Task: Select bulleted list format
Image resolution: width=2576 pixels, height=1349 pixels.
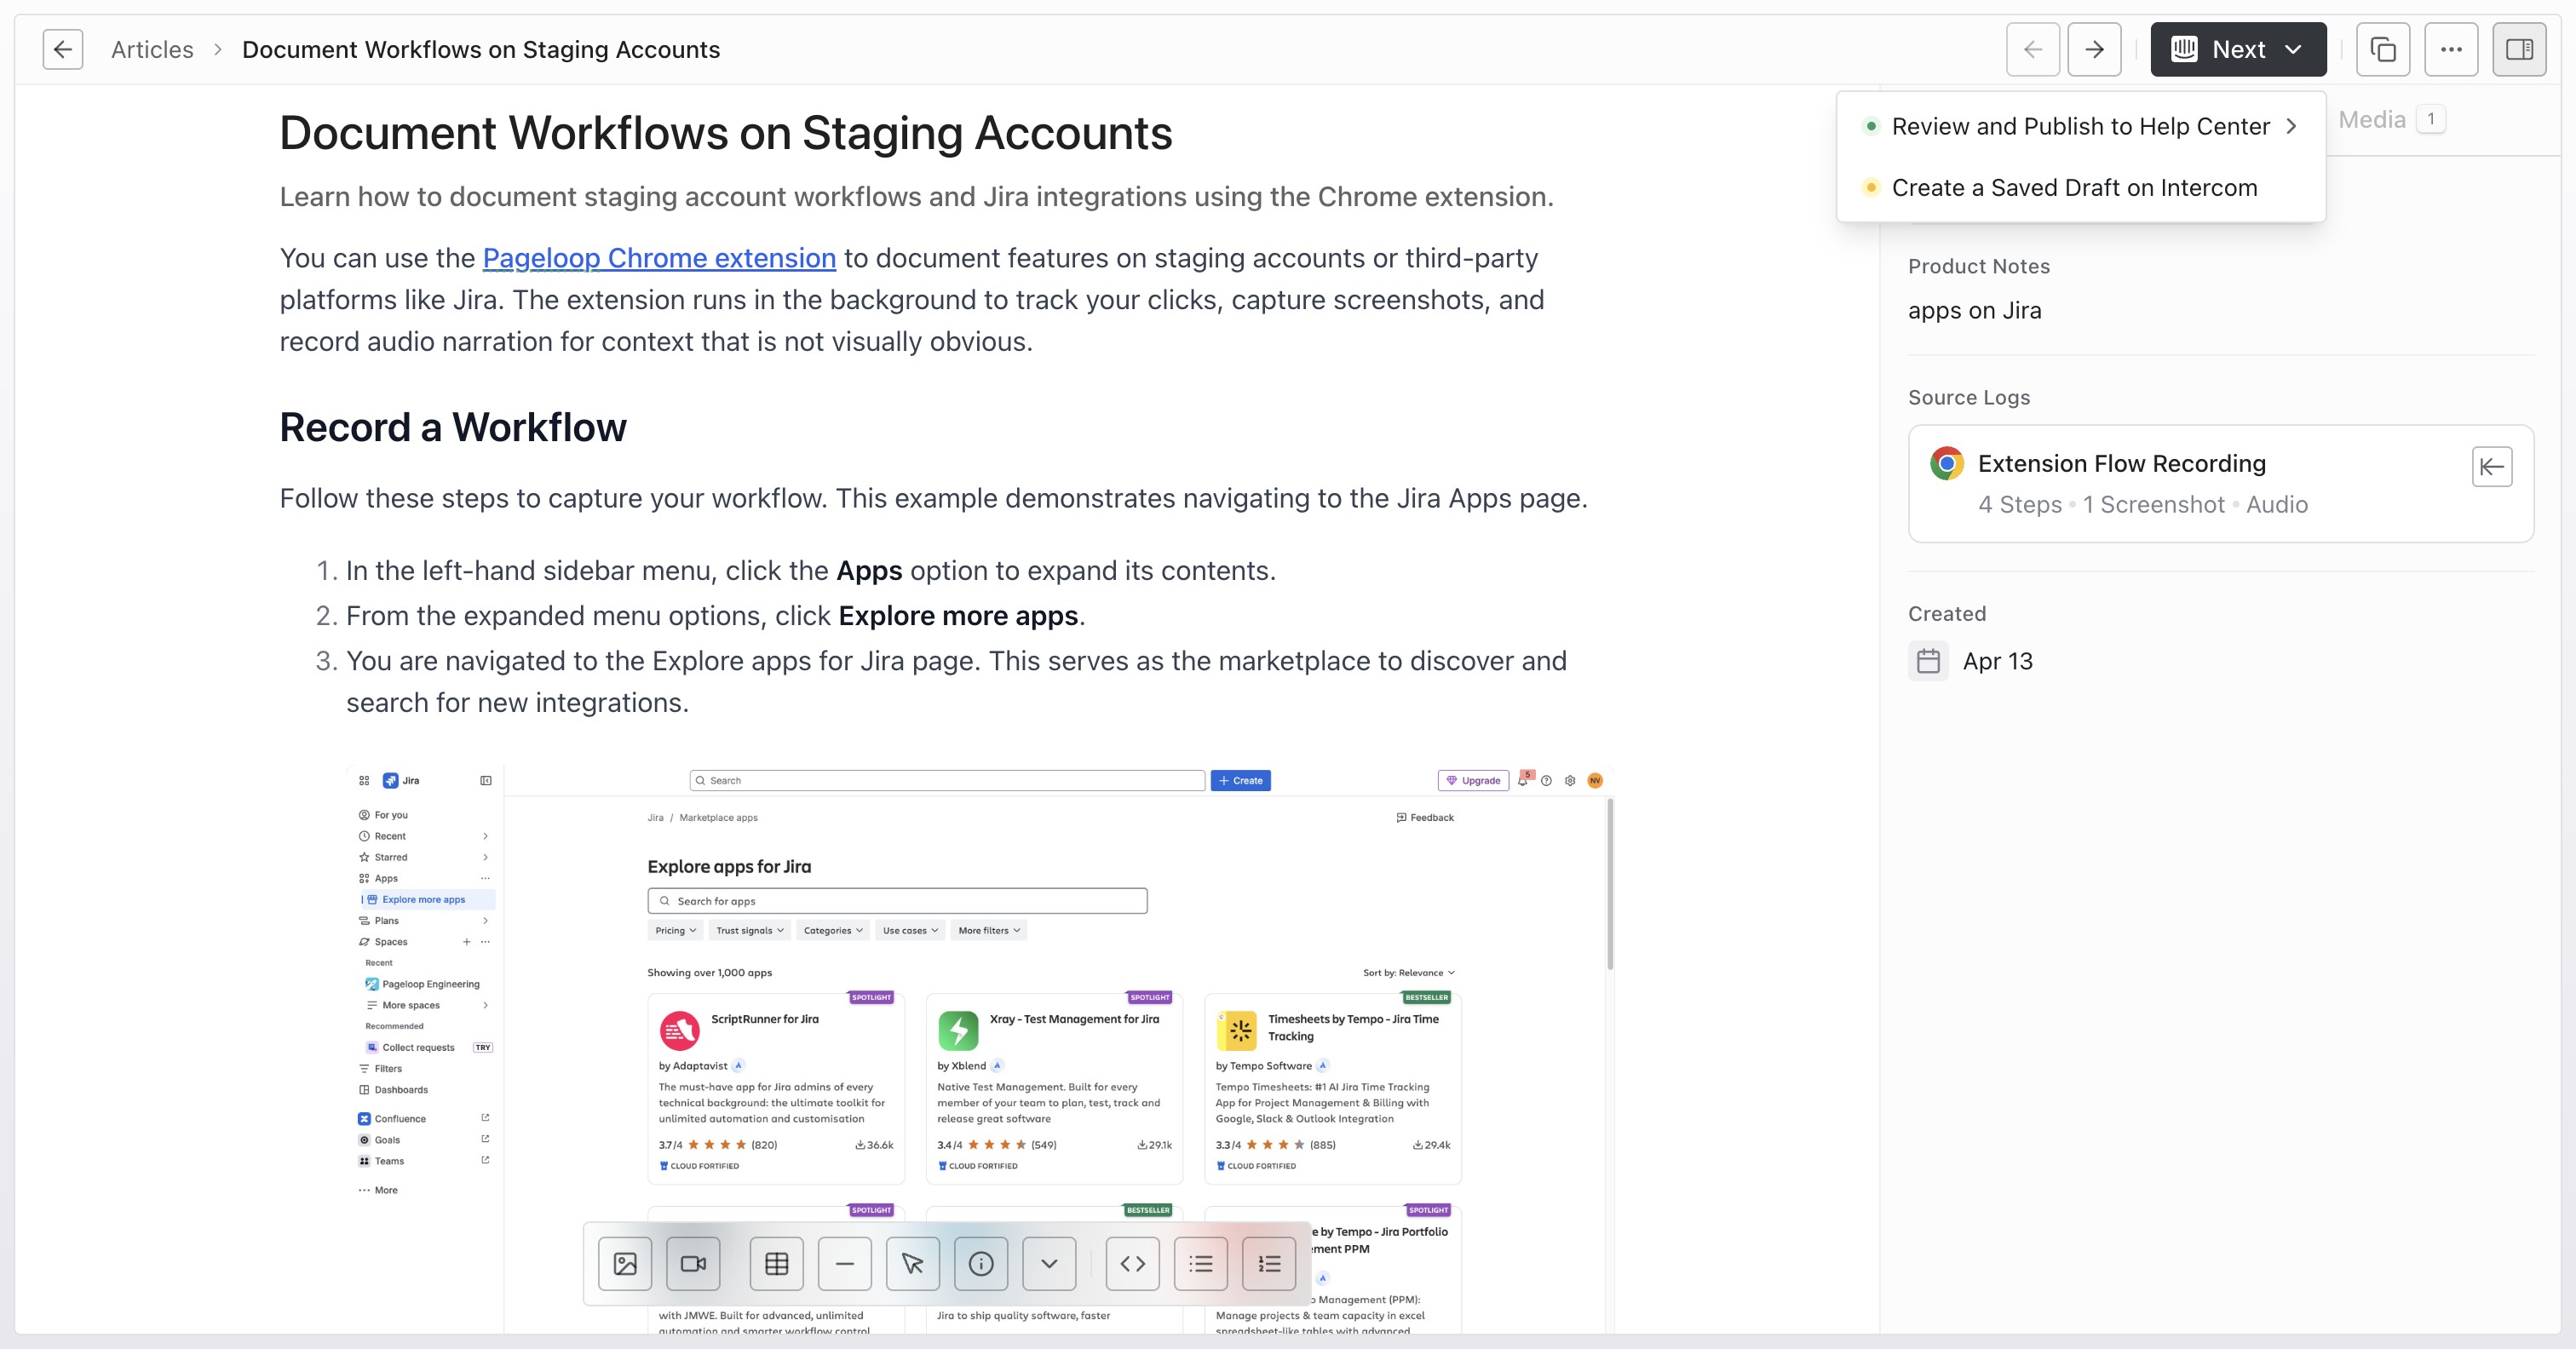Action: point(1201,1264)
